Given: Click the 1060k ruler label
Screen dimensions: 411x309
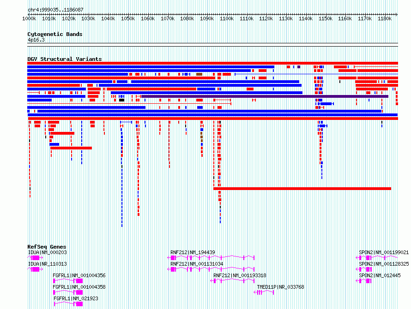Looking at the screenshot, I should (148, 19).
